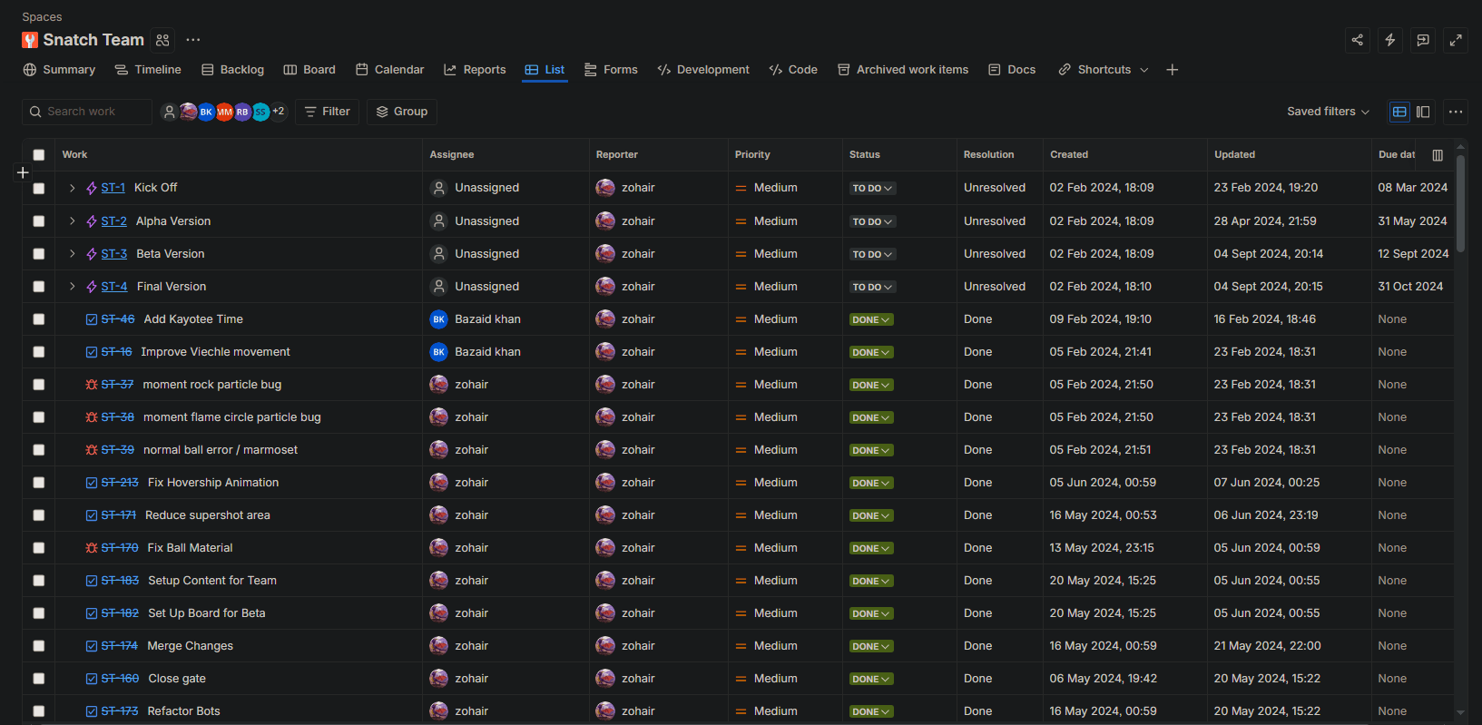Image resolution: width=1482 pixels, height=725 pixels.
Task: Click the epic icon of Kick Off row
Action: point(92,189)
